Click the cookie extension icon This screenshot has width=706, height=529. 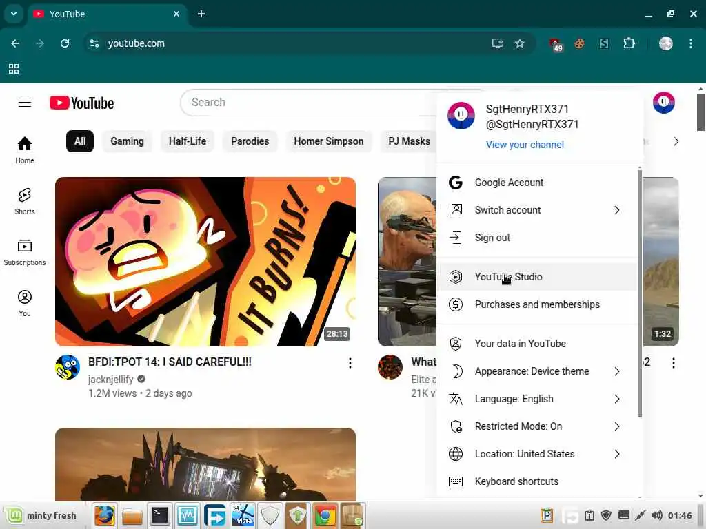pyautogui.click(x=579, y=43)
